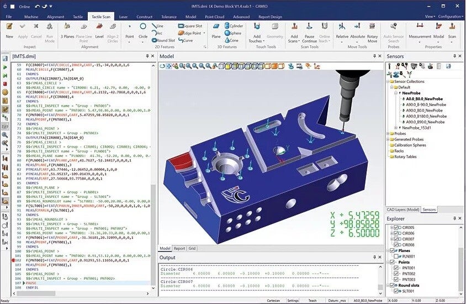This screenshot has height=304, width=466.
Task: Switch to the Point Cloud ribbon tab
Action: [215, 17]
